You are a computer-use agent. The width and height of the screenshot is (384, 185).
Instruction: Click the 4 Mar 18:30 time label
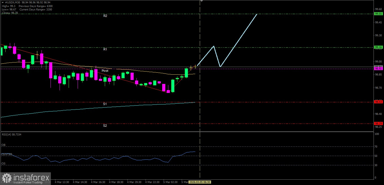[x=116, y=182]
